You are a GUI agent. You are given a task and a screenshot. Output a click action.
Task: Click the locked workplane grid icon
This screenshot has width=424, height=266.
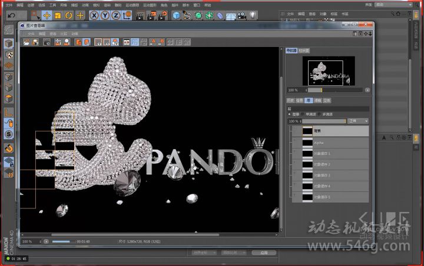point(9,161)
